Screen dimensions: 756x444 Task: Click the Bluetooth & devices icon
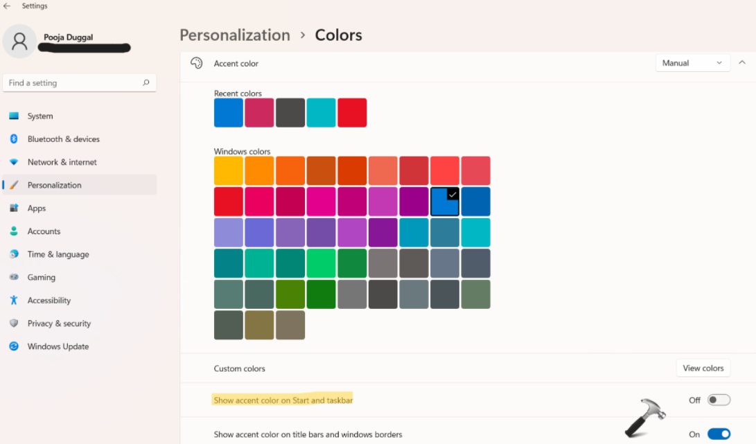tap(14, 139)
